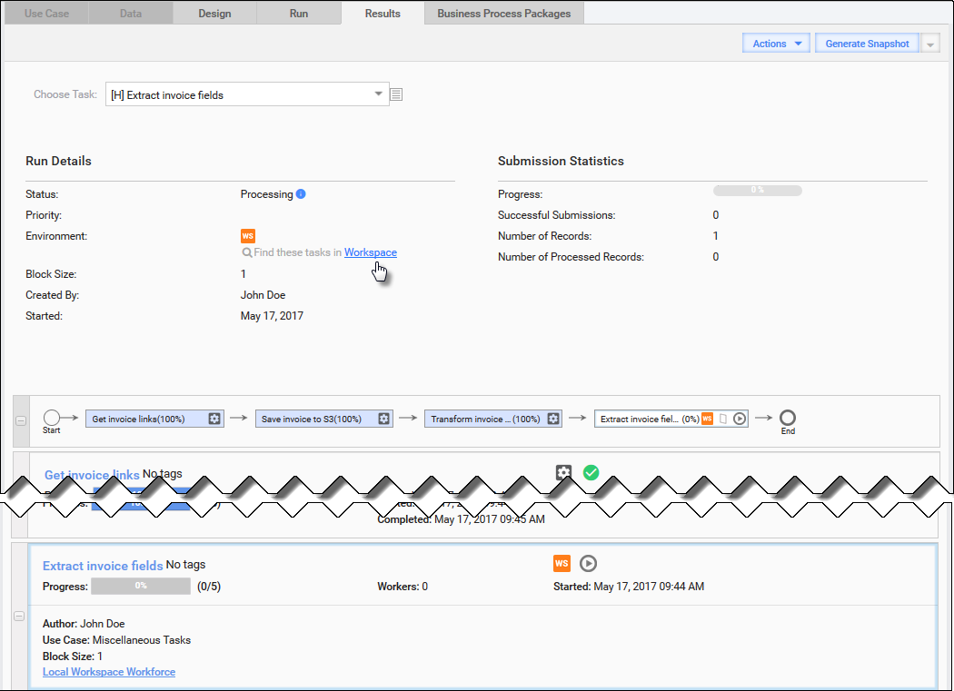Image resolution: width=954 pixels, height=691 pixels.
Task: Click the green checkmark in Get invoice links panel
Action: [x=591, y=473]
